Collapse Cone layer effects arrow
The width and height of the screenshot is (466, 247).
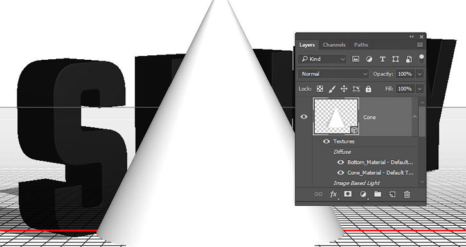click(415, 116)
